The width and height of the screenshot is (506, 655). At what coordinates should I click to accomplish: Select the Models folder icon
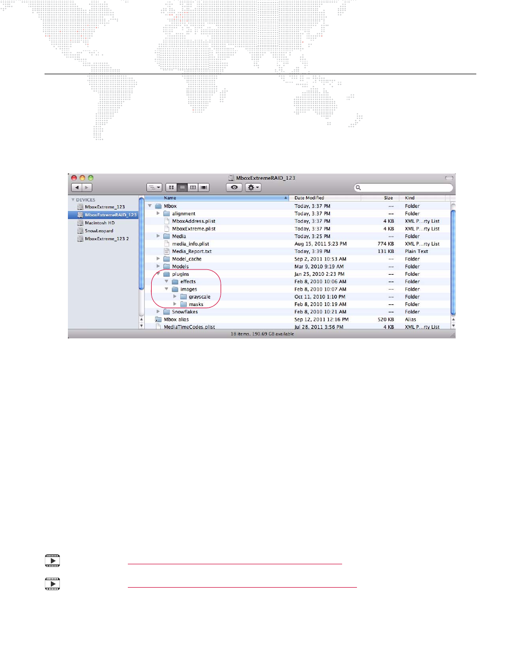pyautogui.click(x=167, y=266)
